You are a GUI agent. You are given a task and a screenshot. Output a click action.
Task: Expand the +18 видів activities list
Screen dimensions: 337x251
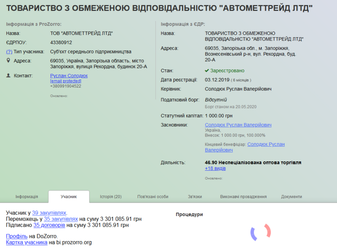215,168
